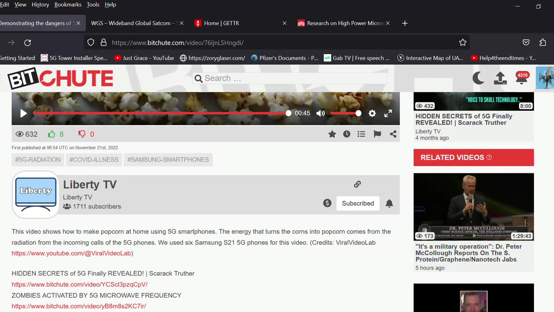Reload the page in browser toolbar

pos(28,42)
